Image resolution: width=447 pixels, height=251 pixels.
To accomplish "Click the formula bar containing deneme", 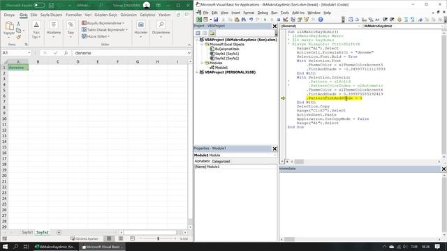I will 131,53.
